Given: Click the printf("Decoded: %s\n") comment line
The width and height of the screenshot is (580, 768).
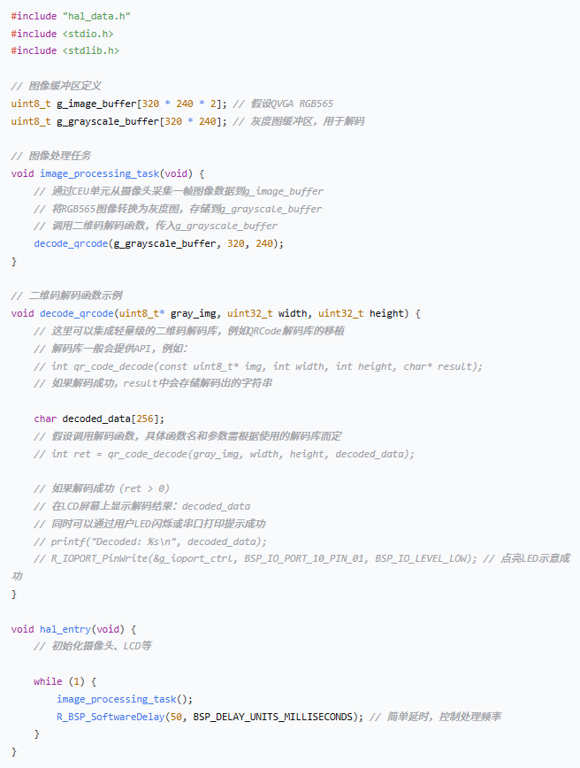Looking at the screenshot, I should (x=150, y=541).
